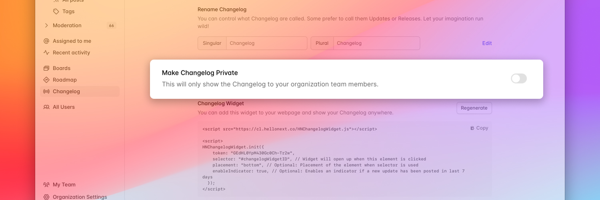Image resolution: width=600 pixels, height=200 pixels.
Task: Click the script src line in code
Action: pos(290,129)
